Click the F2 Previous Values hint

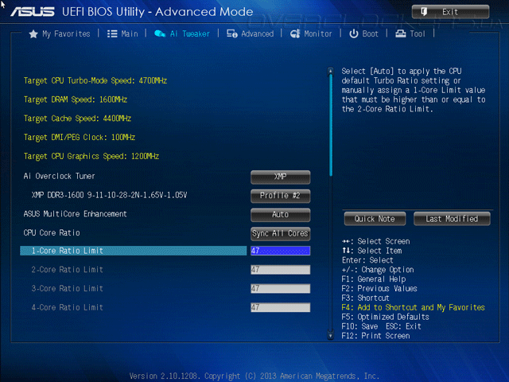(x=379, y=288)
